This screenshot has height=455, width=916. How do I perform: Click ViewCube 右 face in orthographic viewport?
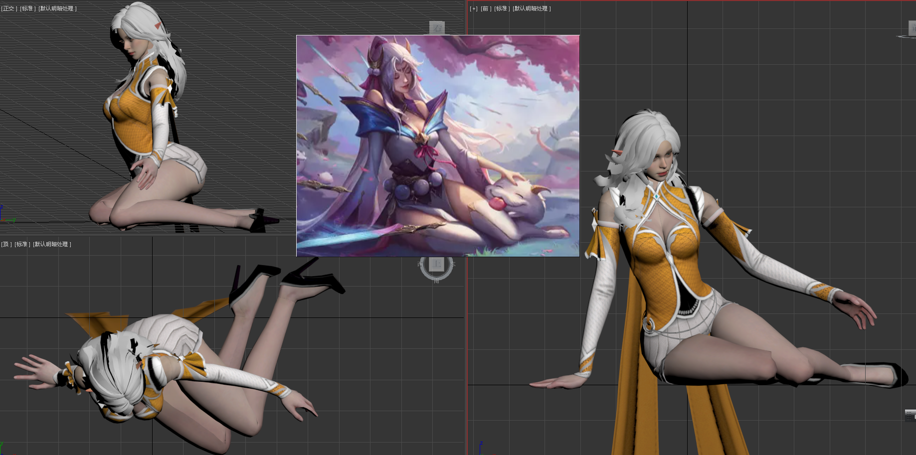[437, 28]
